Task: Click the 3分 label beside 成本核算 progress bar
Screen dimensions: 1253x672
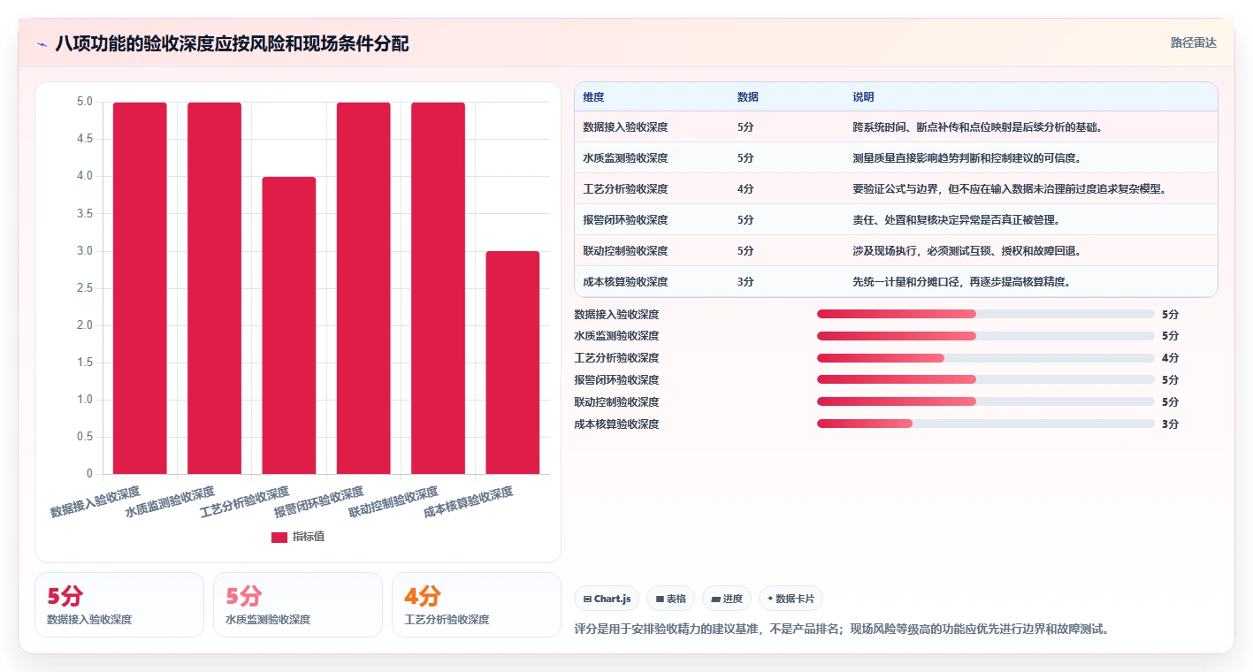Action: tap(1170, 424)
